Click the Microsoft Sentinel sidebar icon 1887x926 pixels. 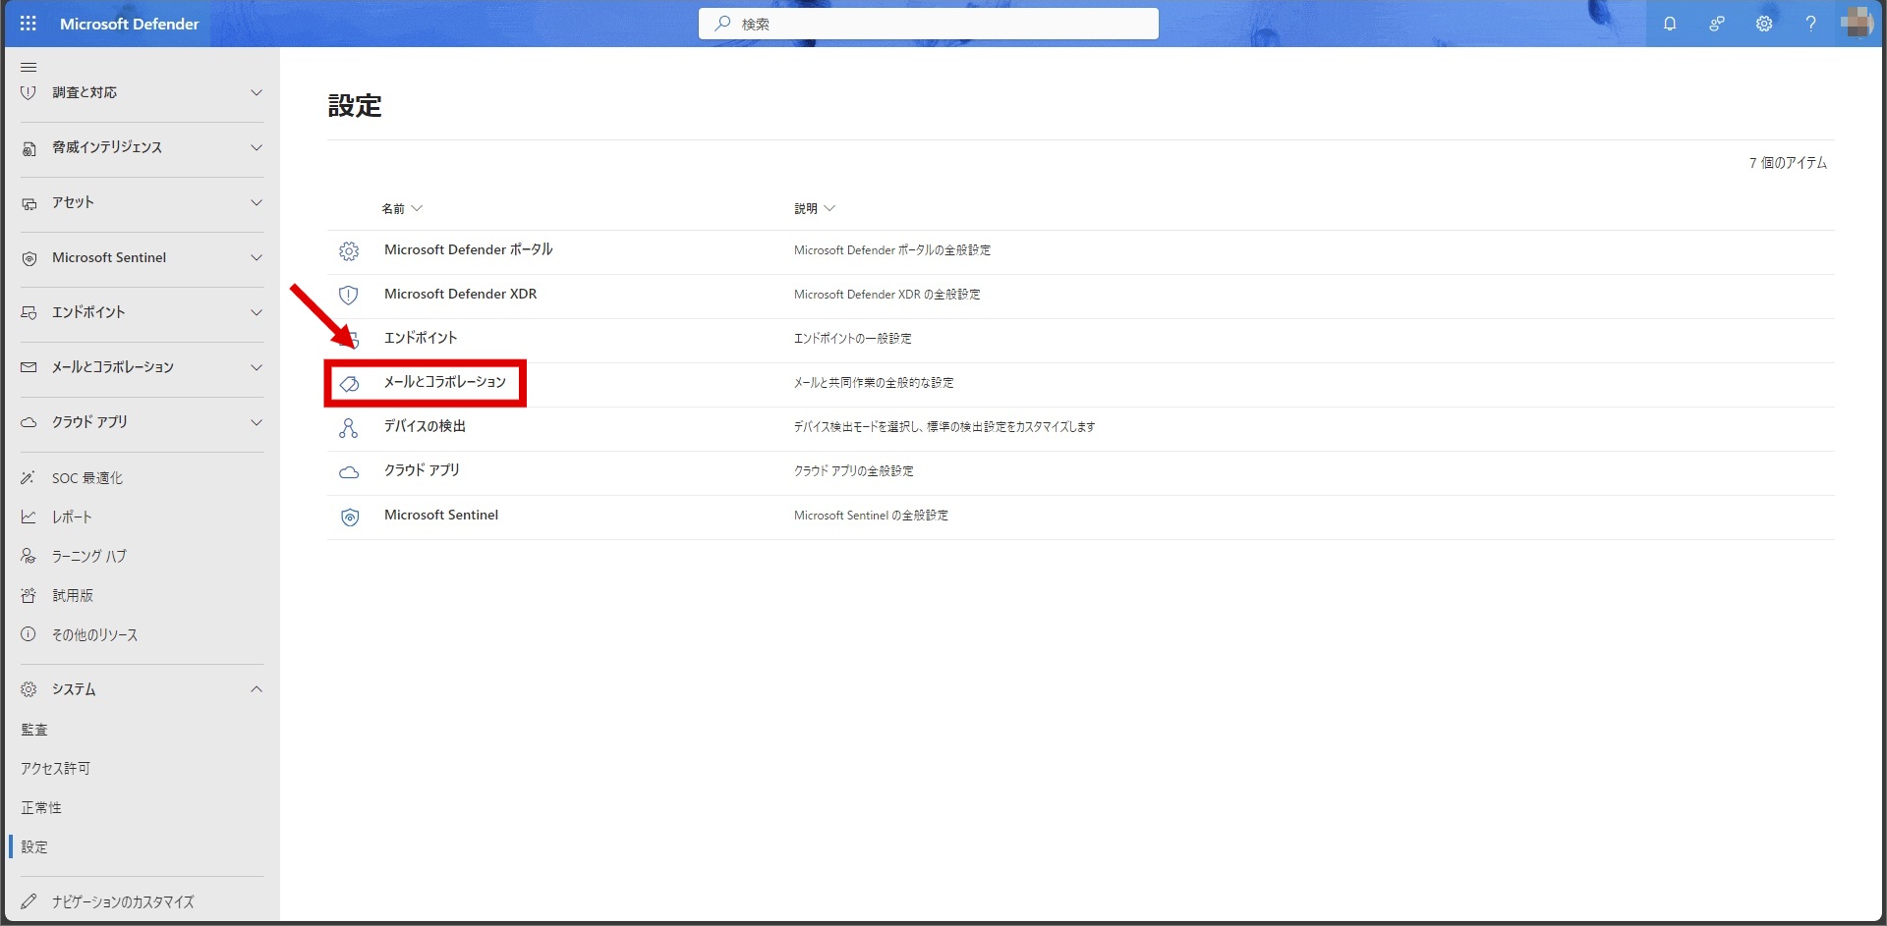pyautogui.click(x=29, y=258)
